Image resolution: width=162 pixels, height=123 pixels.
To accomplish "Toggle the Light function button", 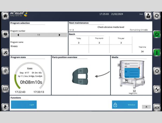I will 24,105.
